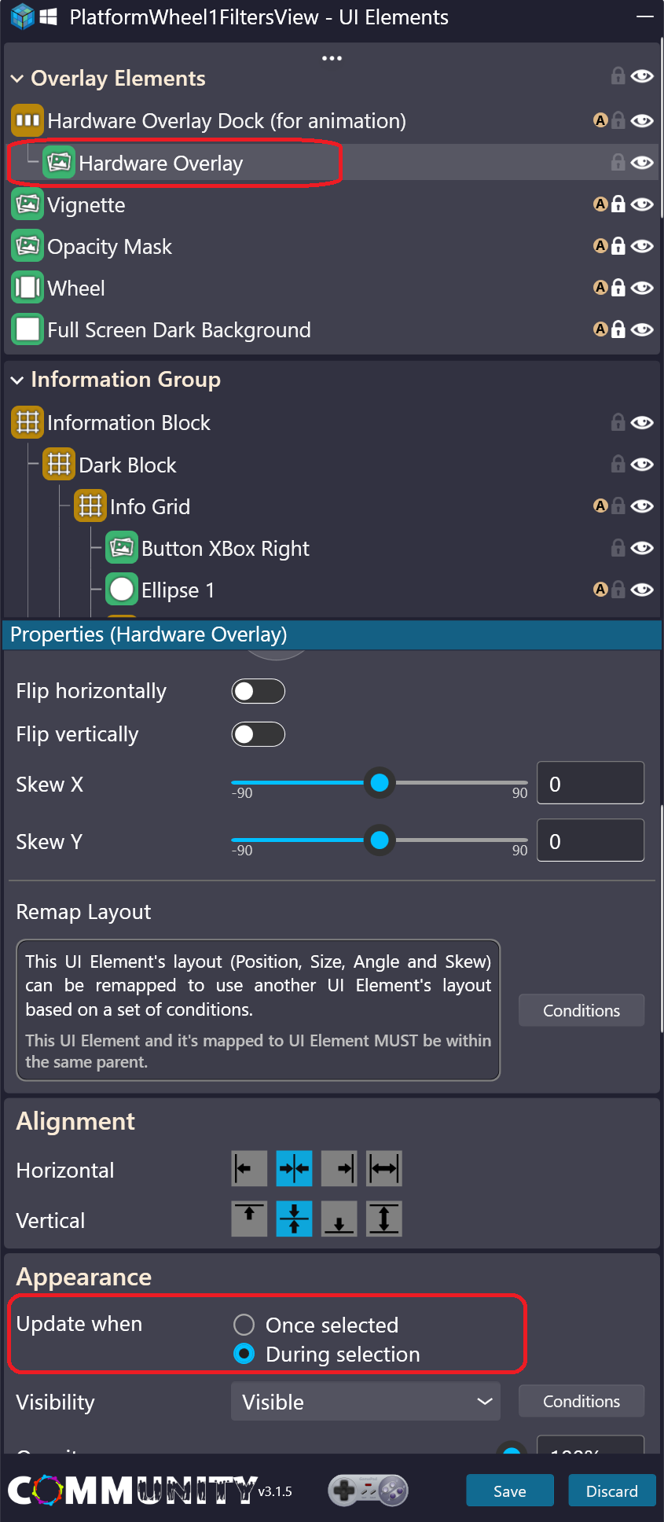Unlock the Vignette element lock icon
This screenshot has width=664, height=1522.
click(x=618, y=204)
